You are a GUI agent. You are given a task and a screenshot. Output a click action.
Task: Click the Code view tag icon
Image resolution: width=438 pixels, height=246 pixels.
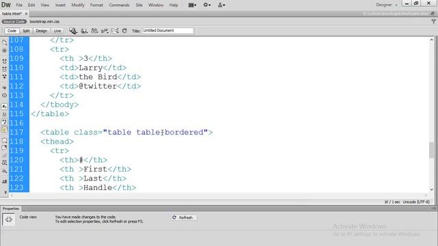9,219
